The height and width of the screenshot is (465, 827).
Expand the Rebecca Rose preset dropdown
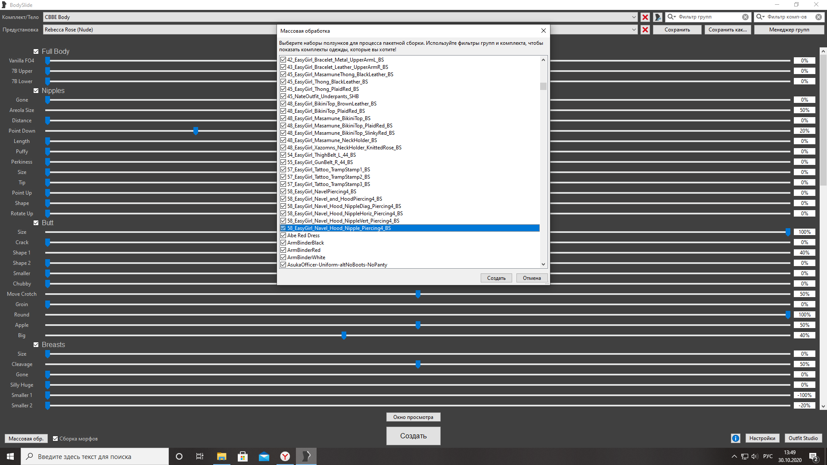634,30
